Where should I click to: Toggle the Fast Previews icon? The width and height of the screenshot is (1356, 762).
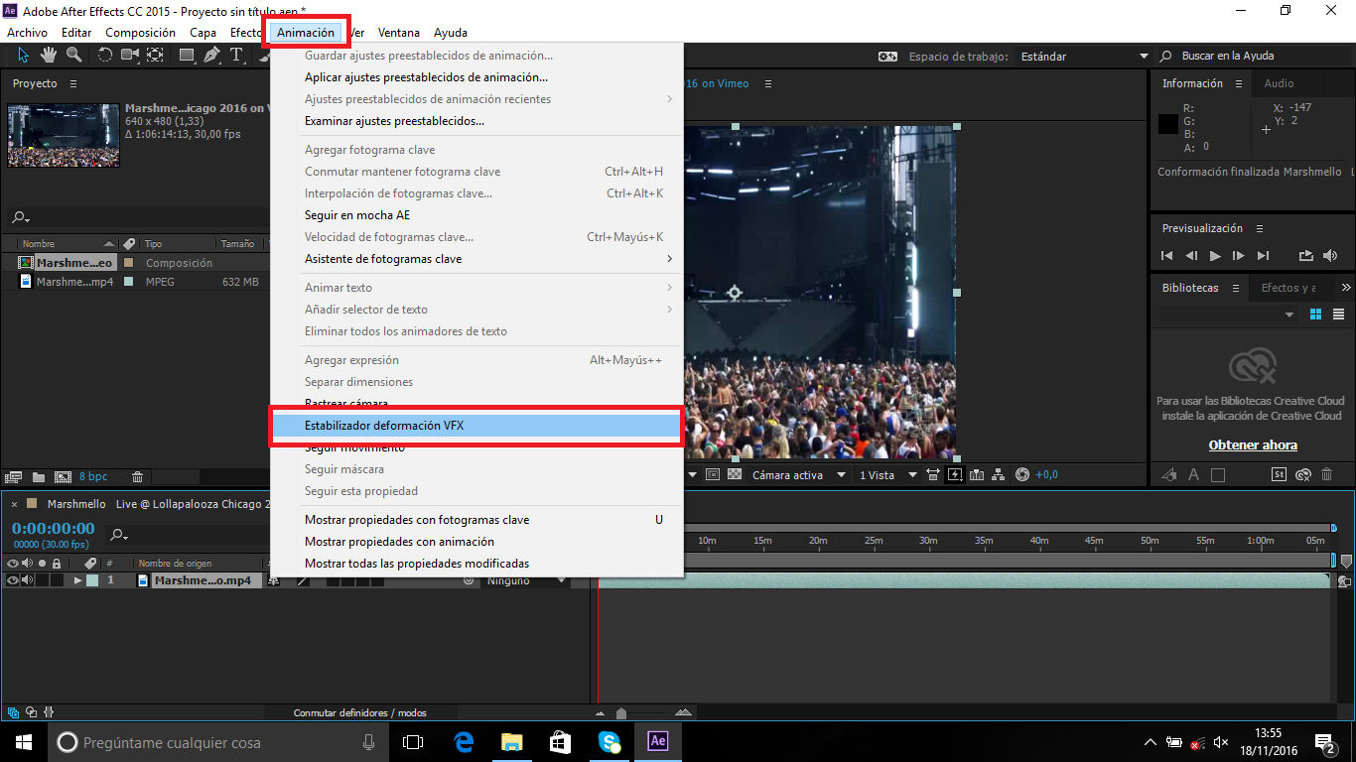[955, 475]
